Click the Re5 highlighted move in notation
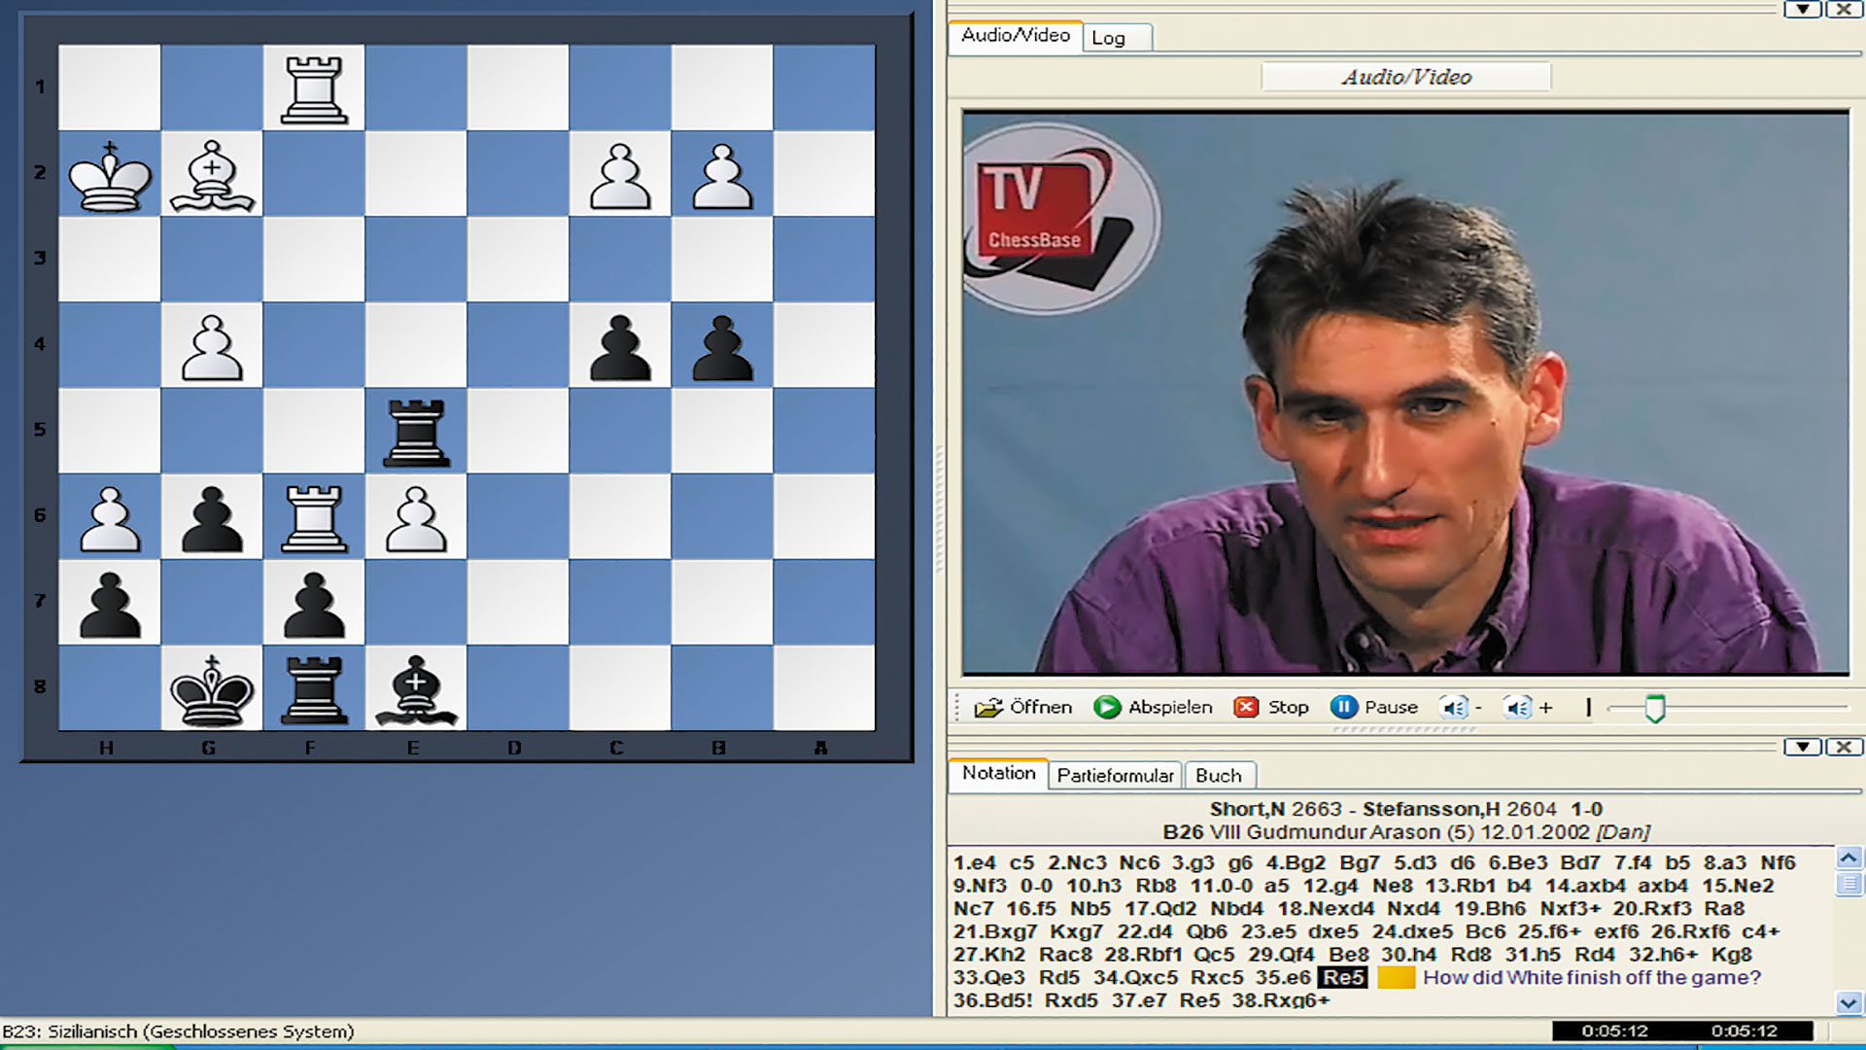Viewport: 1866px width, 1050px height. pos(1344,977)
